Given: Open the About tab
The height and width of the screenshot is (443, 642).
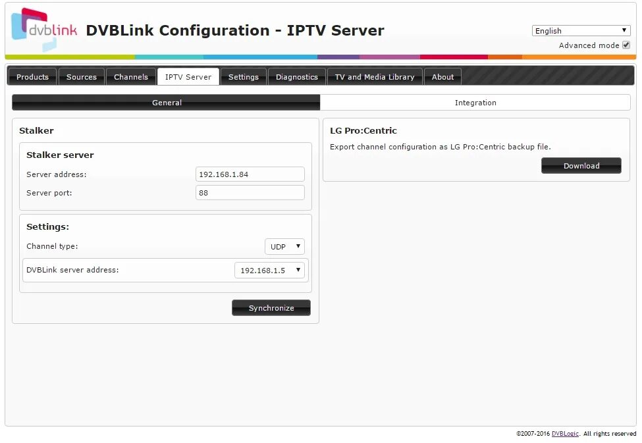Looking at the screenshot, I should click(442, 77).
